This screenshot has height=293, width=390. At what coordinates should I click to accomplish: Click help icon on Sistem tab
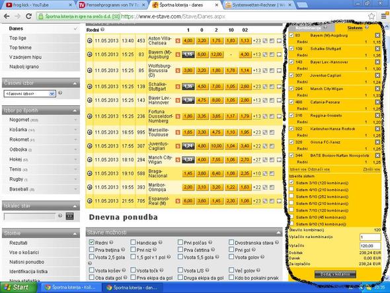tap(367, 27)
